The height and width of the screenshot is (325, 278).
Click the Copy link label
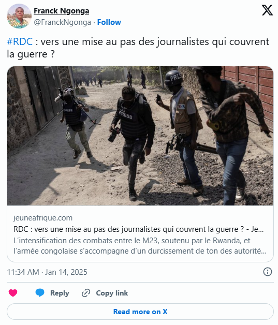point(112,293)
